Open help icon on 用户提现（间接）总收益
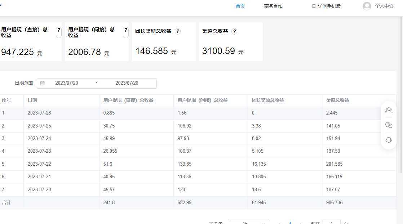The height and width of the screenshot is (224, 403). [125, 31]
